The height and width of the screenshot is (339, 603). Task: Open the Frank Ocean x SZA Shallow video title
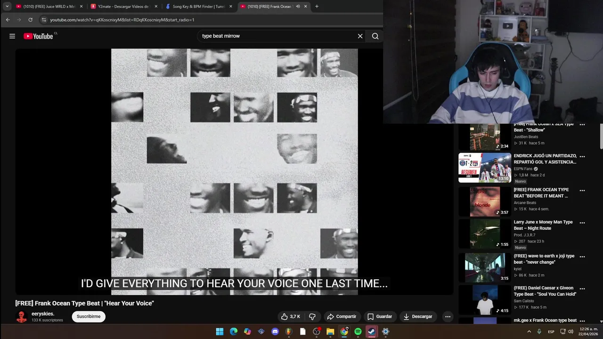544,127
